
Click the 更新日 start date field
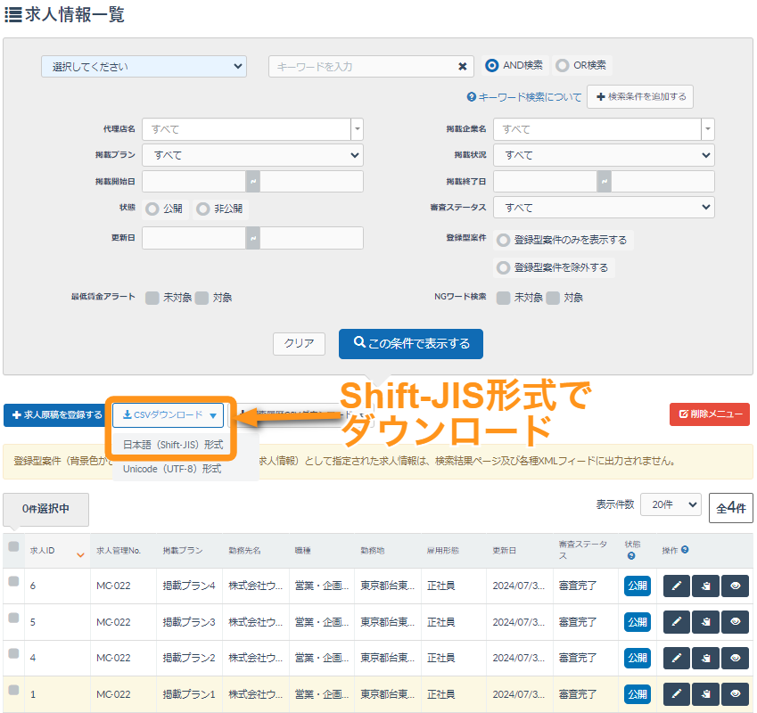click(x=194, y=238)
